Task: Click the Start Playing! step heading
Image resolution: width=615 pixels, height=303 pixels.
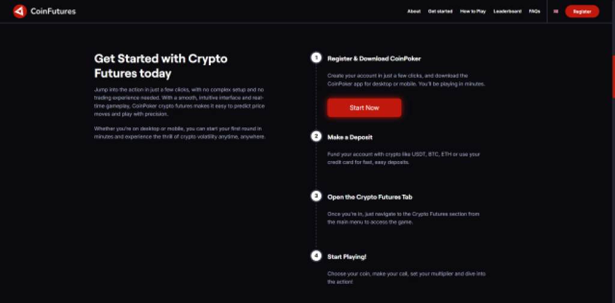Action: click(347, 257)
